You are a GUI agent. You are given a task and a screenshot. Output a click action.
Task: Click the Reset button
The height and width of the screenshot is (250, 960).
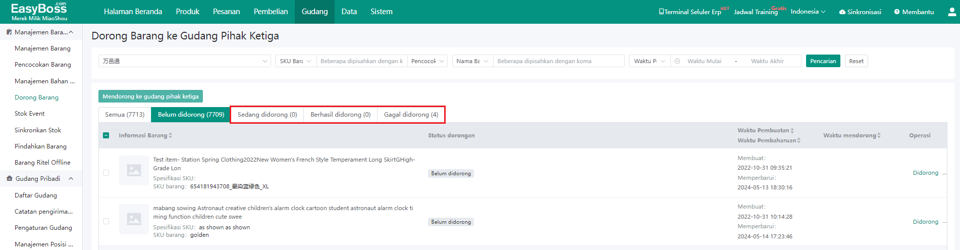856,61
